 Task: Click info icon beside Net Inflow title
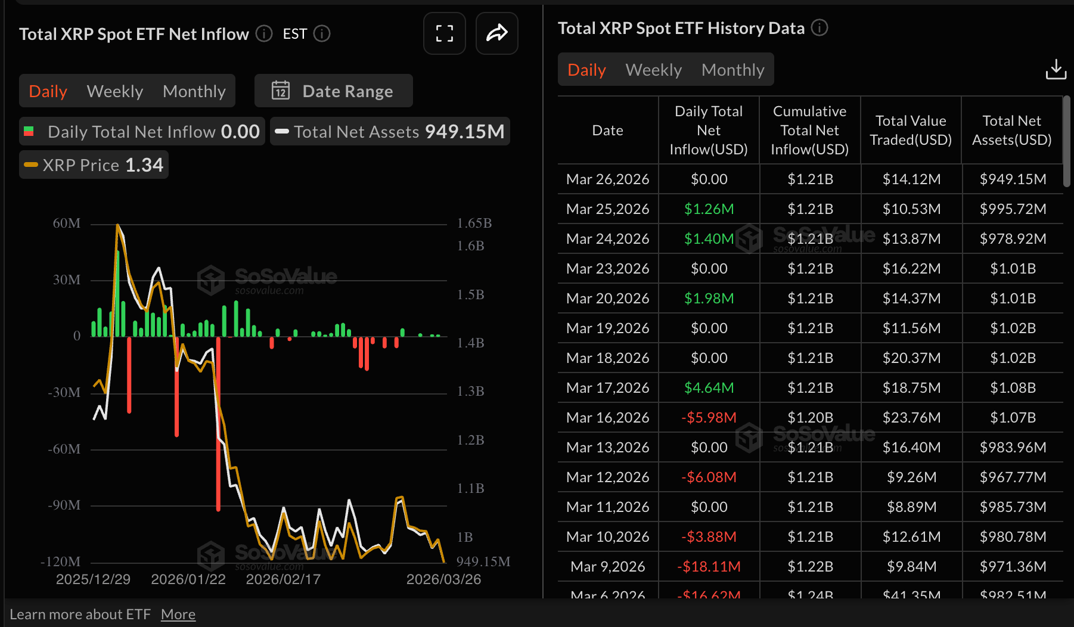(x=264, y=34)
